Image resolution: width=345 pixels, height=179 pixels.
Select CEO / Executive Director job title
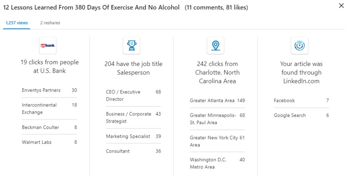tap(133, 95)
